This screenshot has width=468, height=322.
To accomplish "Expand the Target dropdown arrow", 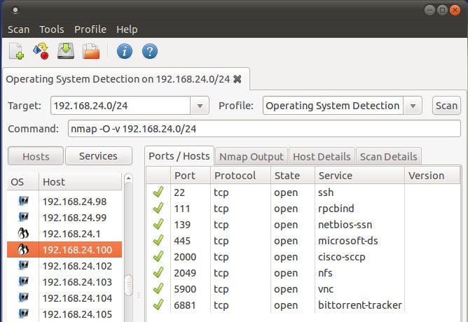I will (x=200, y=106).
